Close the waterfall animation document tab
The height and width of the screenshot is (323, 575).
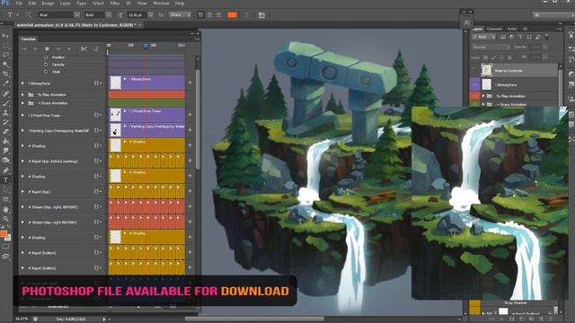[x=140, y=25]
